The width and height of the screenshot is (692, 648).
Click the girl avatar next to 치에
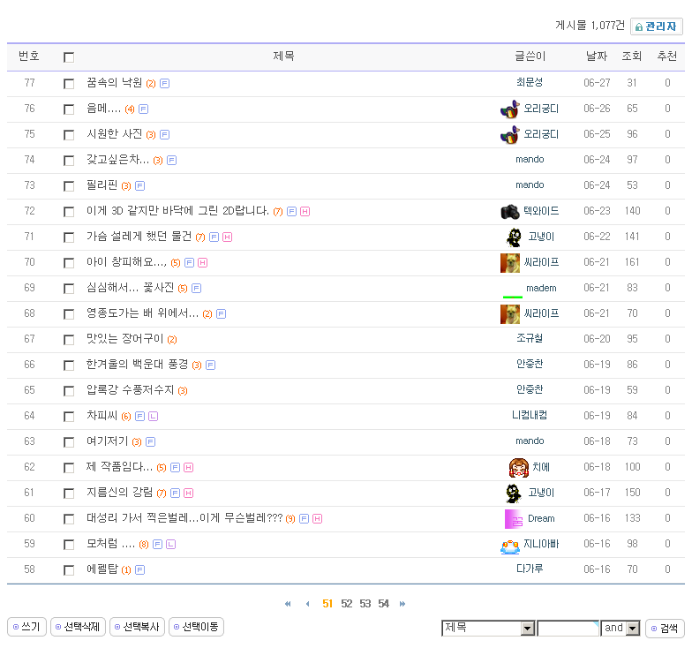[519, 468]
